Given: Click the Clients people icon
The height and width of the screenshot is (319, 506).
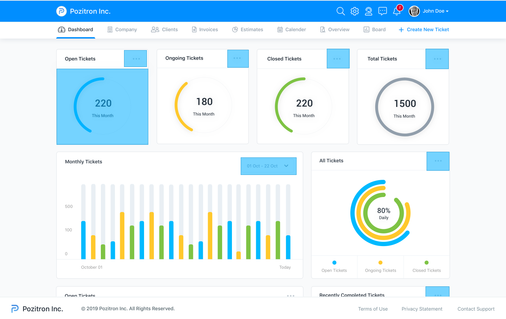Looking at the screenshot, I should point(155,29).
